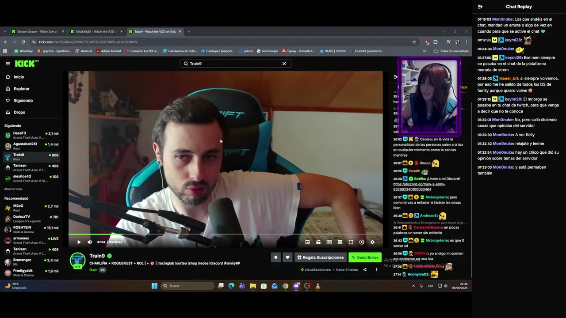Open srmomex recommended channel
Image resolution: width=566 pixels, height=318 pixels.
coord(31,240)
